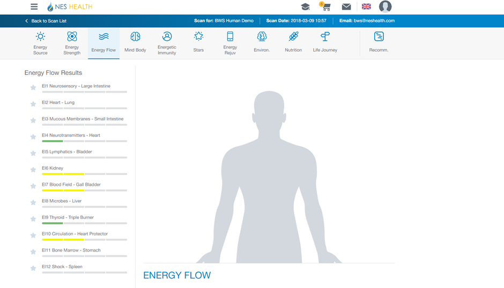Screen dimensions: 504x288
Task: Toggle favorite star for EI1 Neurosensory
Action: pyautogui.click(x=33, y=88)
